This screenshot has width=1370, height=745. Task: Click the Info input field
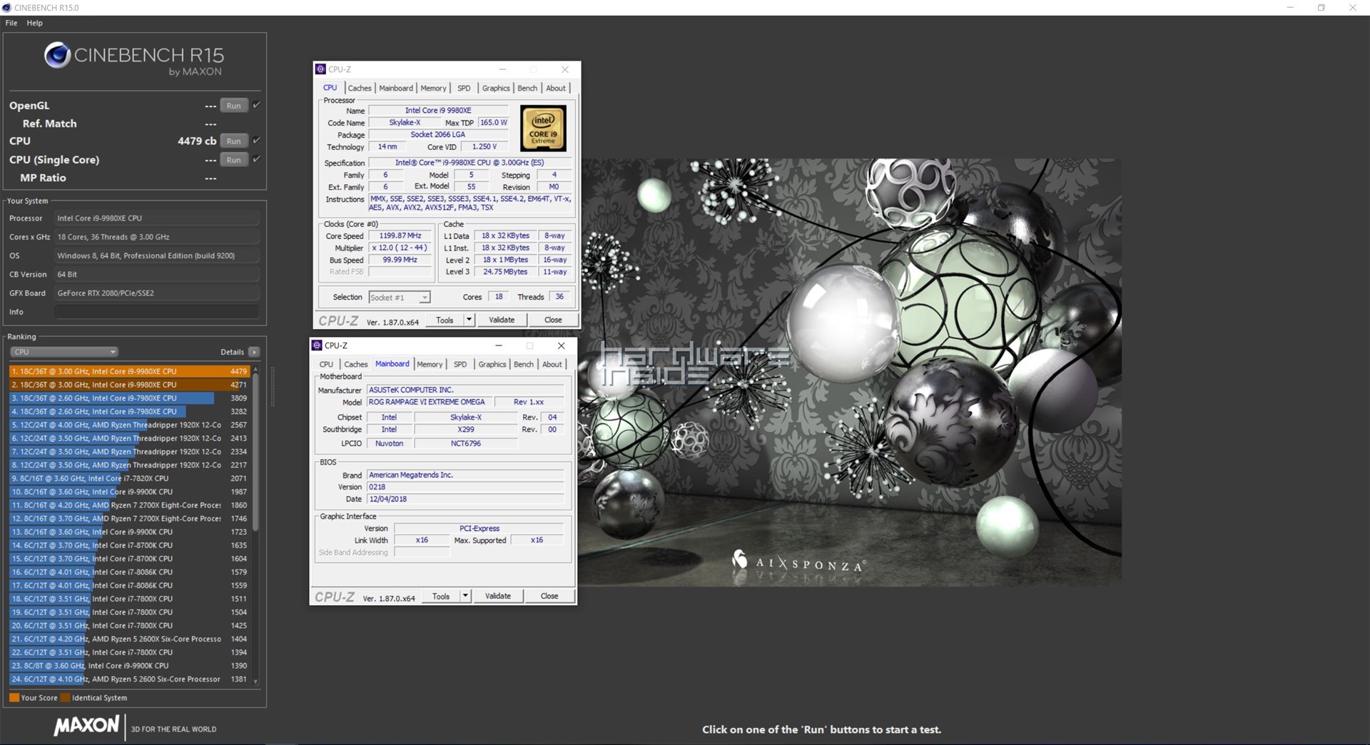pyautogui.click(x=156, y=312)
